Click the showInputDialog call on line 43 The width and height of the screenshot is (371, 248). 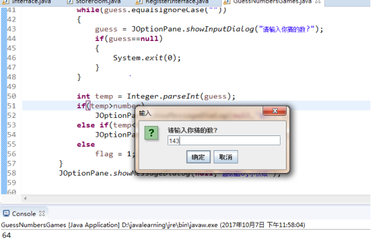click(x=209, y=29)
